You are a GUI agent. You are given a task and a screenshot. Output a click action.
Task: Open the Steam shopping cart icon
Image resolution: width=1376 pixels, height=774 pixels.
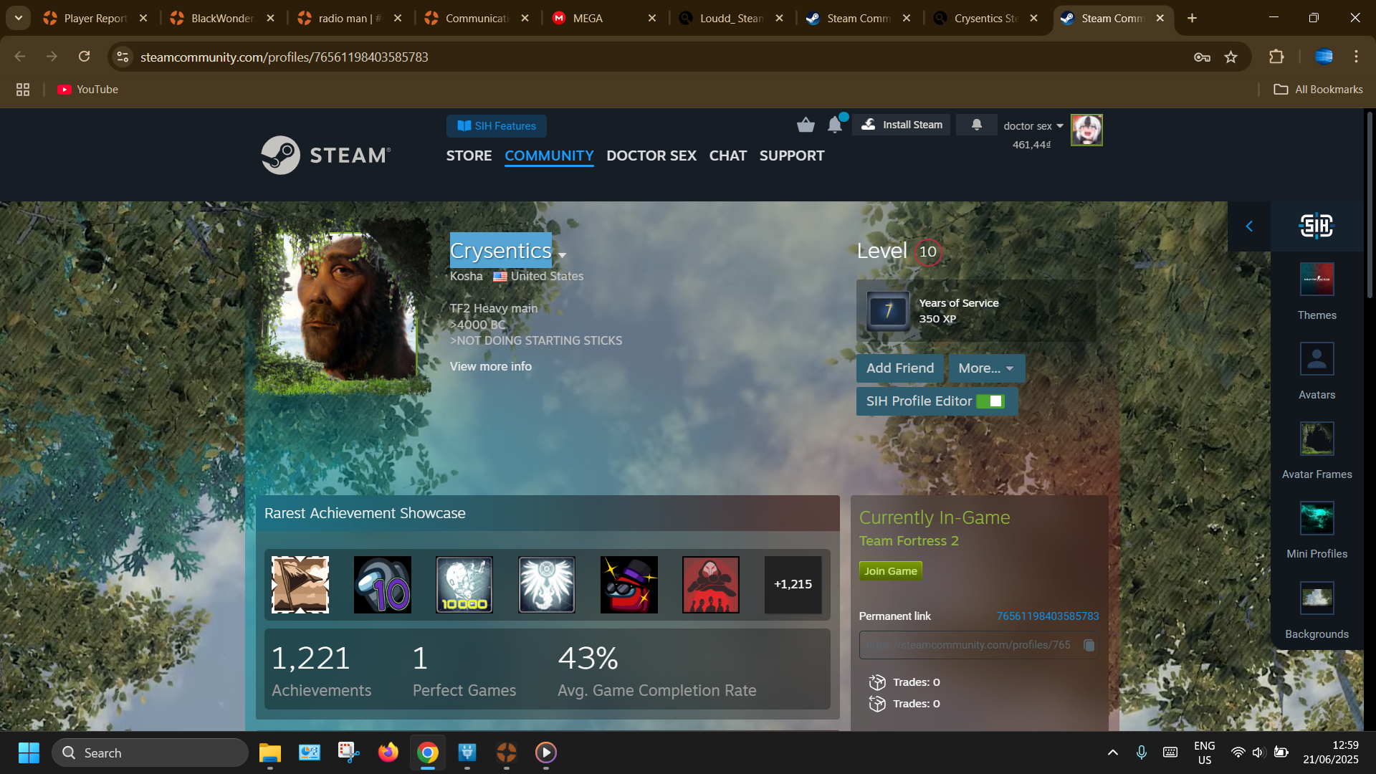point(806,125)
